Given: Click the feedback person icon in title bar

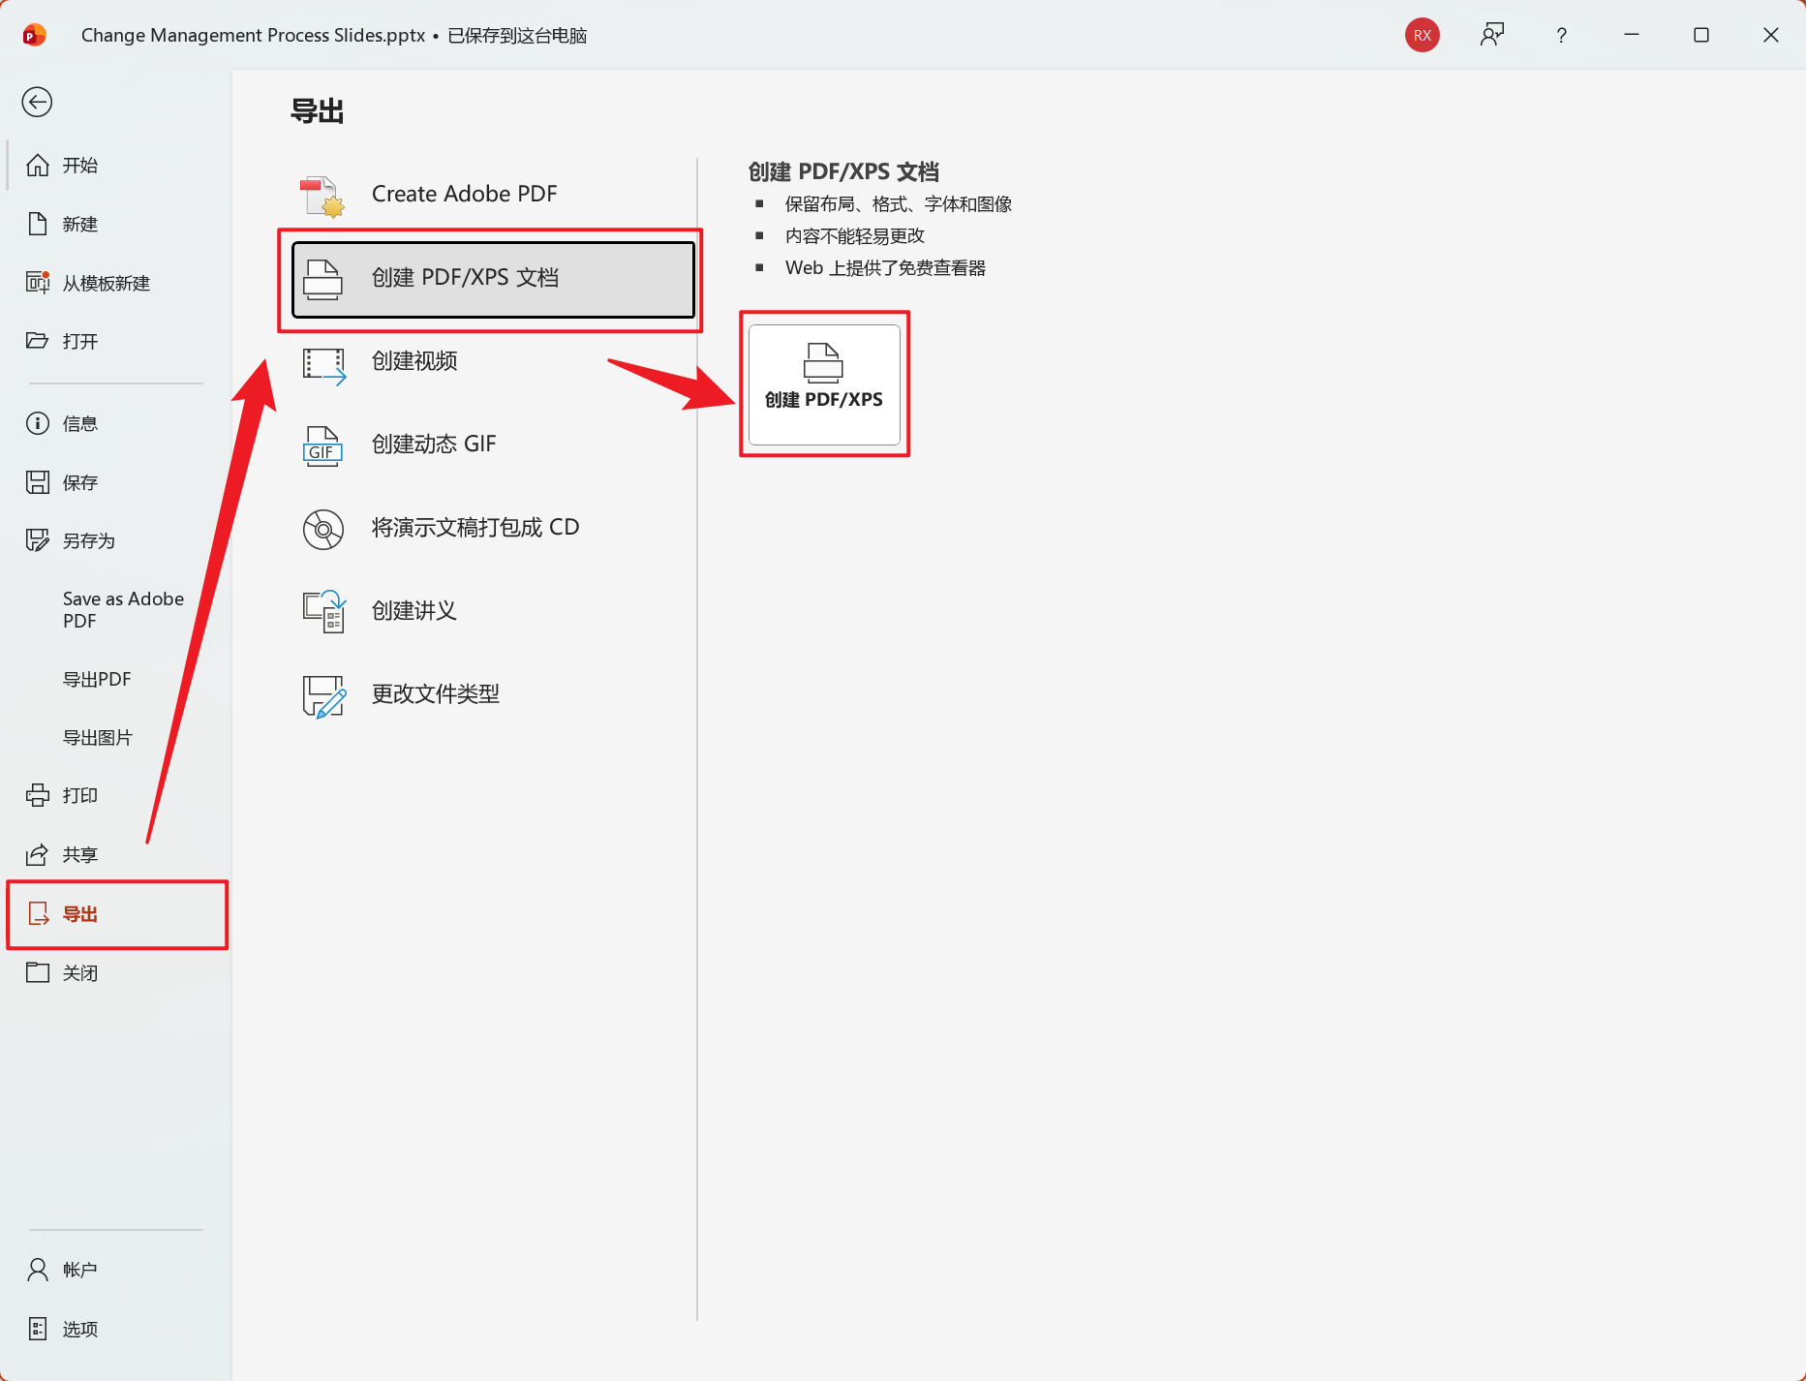Looking at the screenshot, I should point(1492,35).
